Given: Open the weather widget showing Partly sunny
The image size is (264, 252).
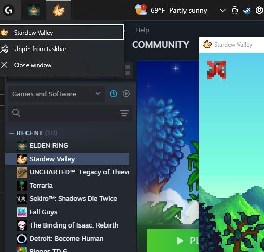Looking at the screenshot, I should [171, 10].
